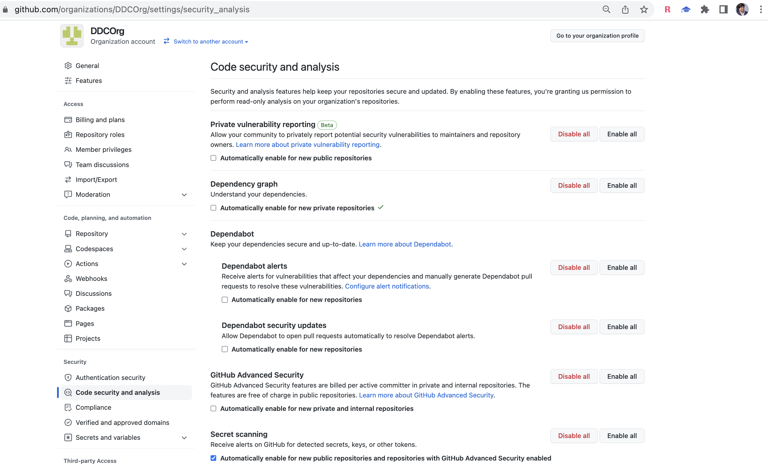Open the Switch to another account dropdown
This screenshot has height=469, width=768.
click(x=206, y=41)
